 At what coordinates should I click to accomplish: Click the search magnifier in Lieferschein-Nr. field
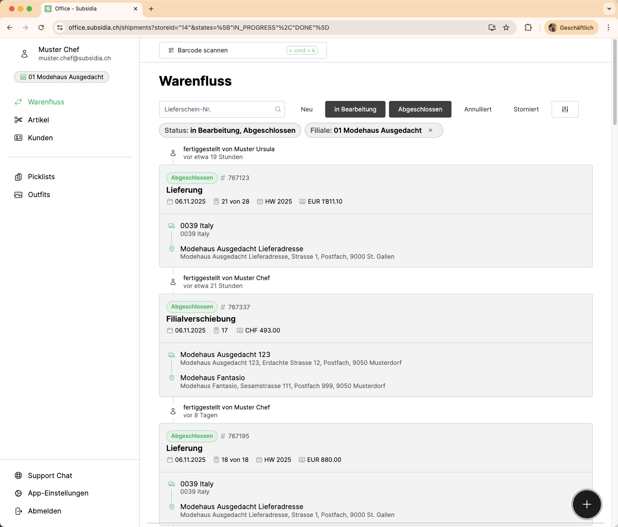tap(278, 109)
